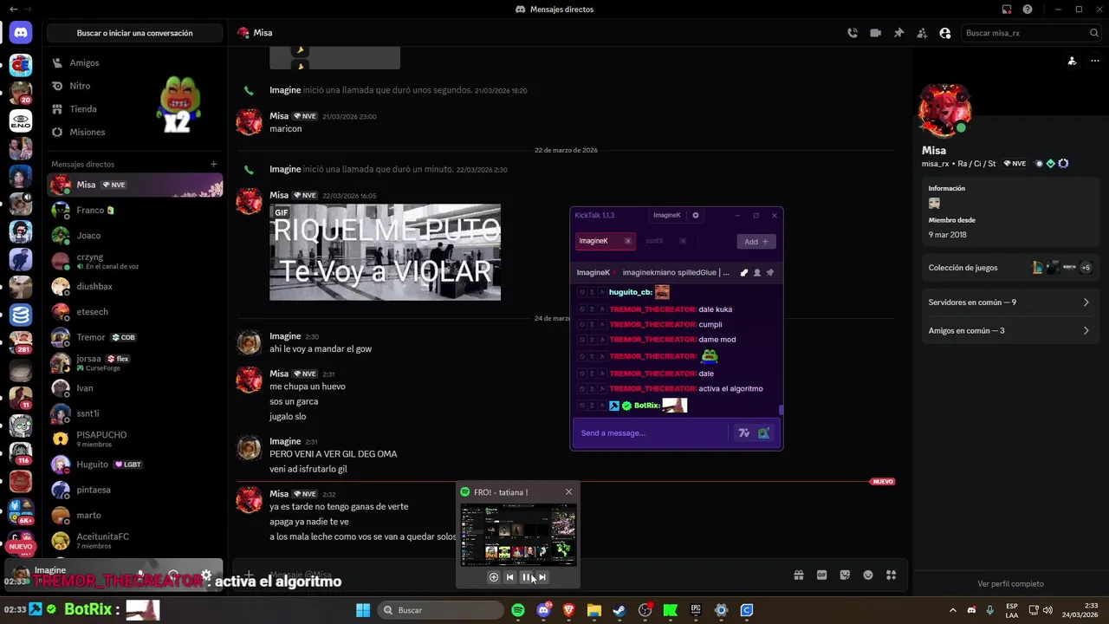Open Epic Games from the taskbar

tap(696, 610)
